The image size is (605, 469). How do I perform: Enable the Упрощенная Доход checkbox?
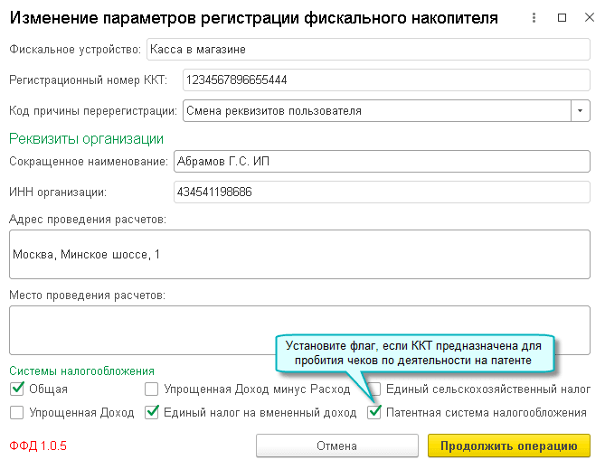click(16, 413)
